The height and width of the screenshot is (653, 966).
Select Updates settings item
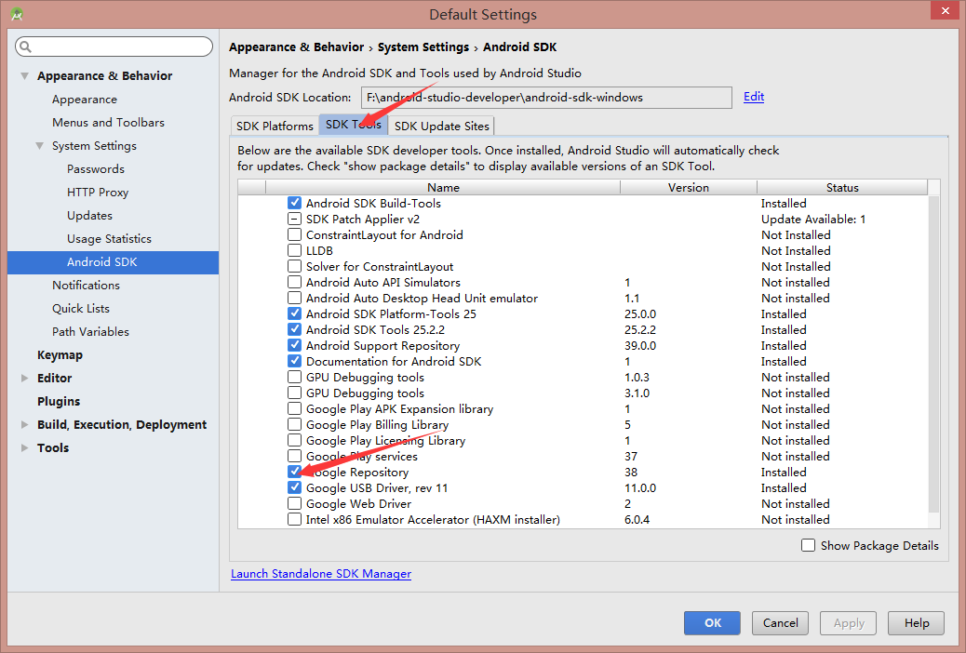point(89,216)
